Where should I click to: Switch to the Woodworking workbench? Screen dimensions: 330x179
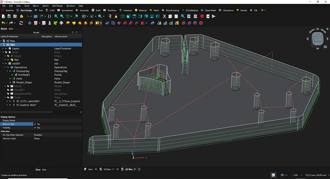pyautogui.click(x=170, y=11)
